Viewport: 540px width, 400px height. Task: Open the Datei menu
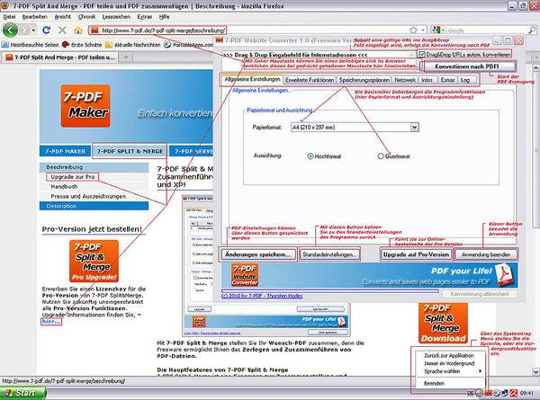[x=9, y=16]
